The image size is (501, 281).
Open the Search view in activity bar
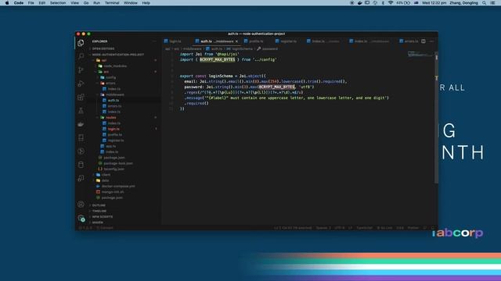(x=81, y=56)
